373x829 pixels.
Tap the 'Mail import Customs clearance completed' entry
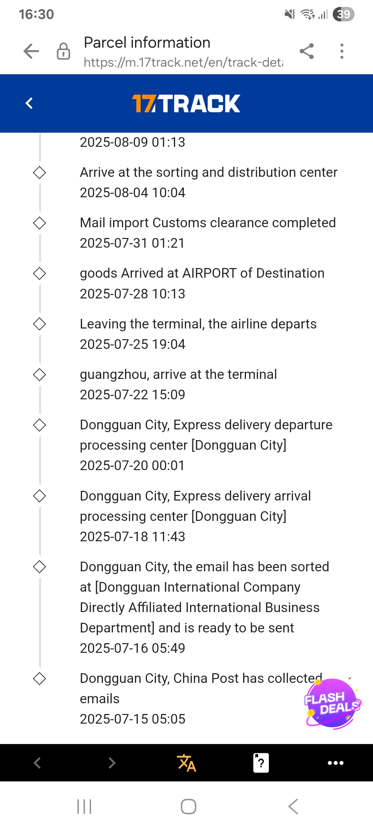click(x=208, y=223)
